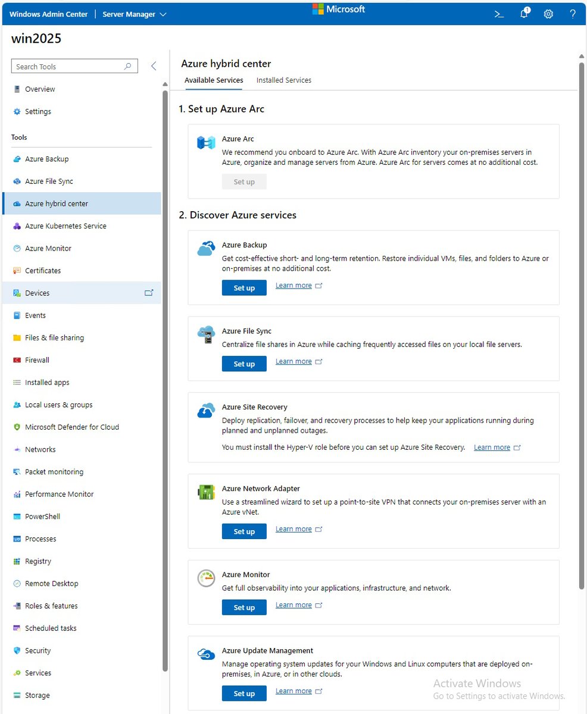Click the sidebar vertical scrollbar
Image resolution: width=587 pixels, height=714 pixels.
coord(165,381)
